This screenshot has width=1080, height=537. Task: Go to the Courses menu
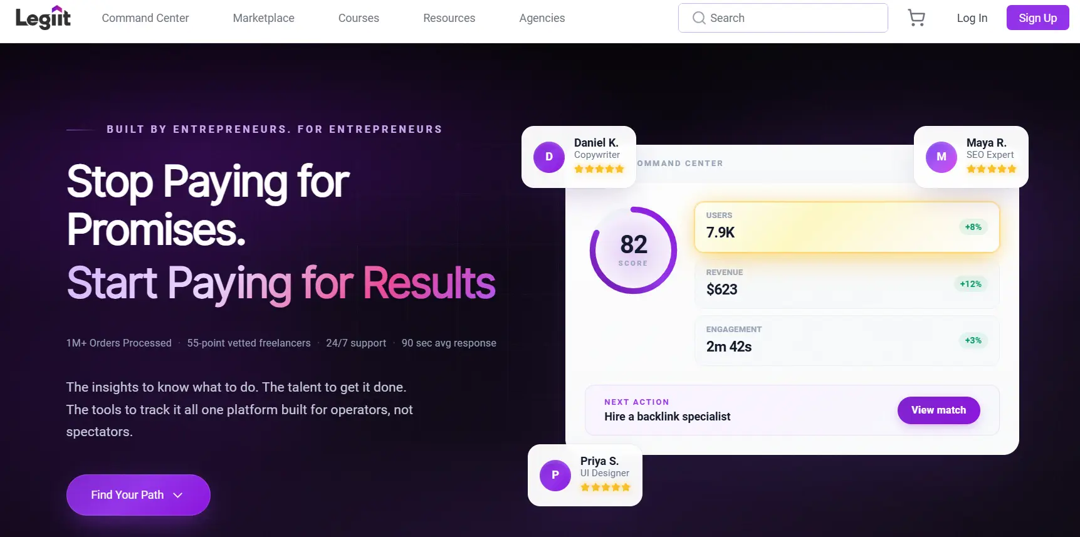(x=359, y=18)
